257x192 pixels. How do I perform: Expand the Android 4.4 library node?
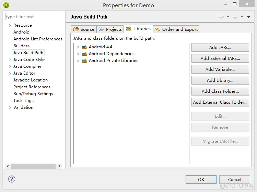78,47
